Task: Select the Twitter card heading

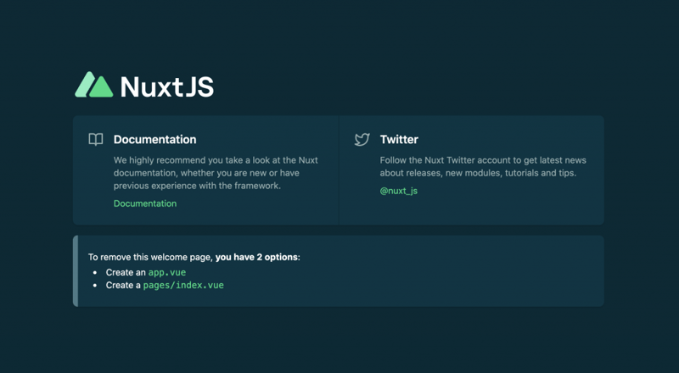Action: 399,140
